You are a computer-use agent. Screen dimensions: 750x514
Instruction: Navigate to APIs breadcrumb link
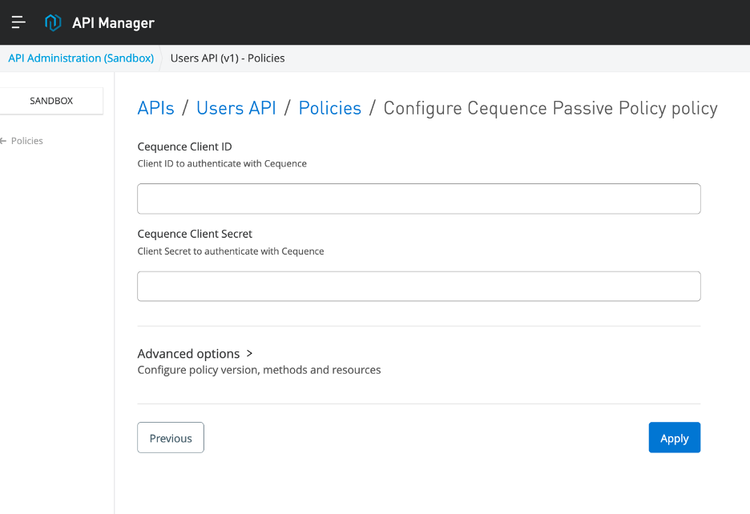[x=155, y=108]
